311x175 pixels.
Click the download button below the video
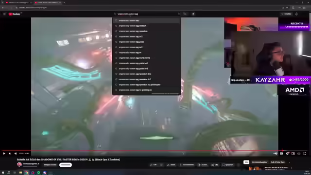(187, 165)
